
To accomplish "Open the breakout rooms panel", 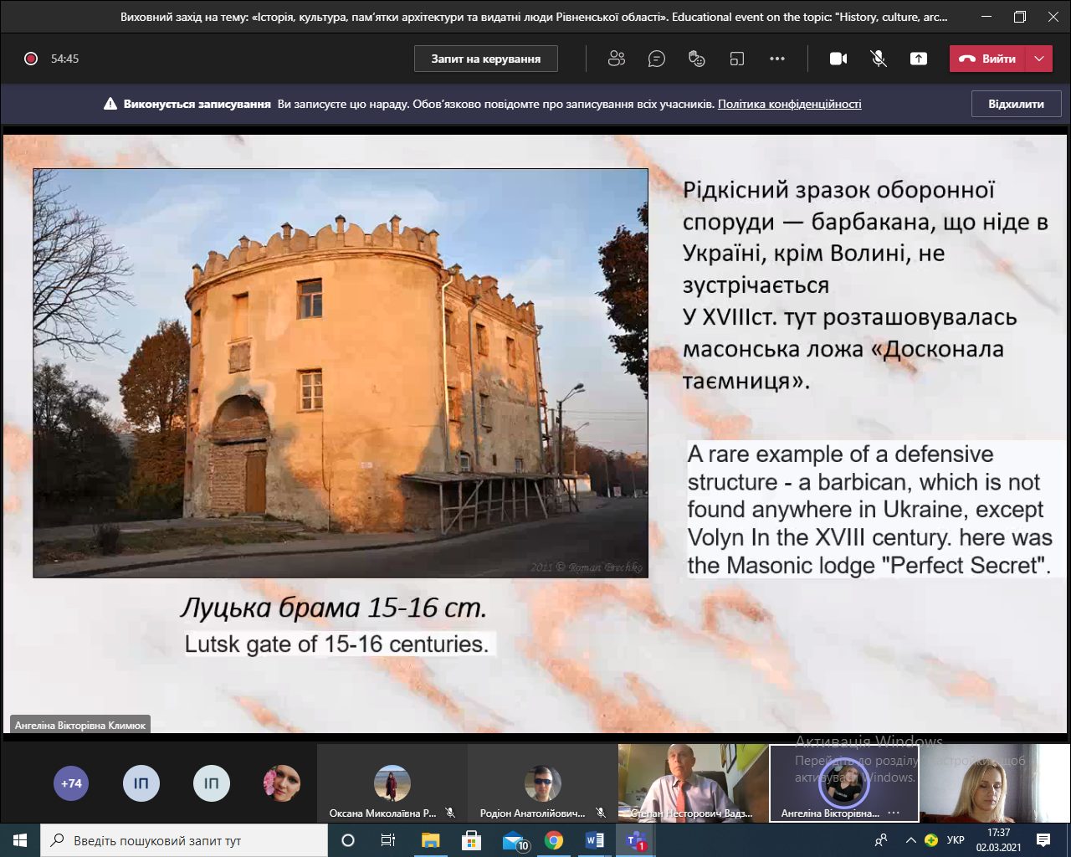I will click(736, 59).
